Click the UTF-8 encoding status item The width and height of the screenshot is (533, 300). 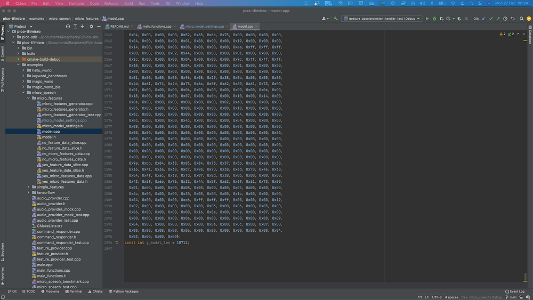[x=437, y=297]
